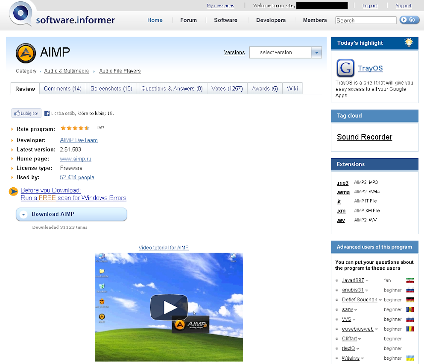Expand the Detlef Souchon dropdown arrow
The width and height of the screenshot is (424, 364).
tap(380, 300)
